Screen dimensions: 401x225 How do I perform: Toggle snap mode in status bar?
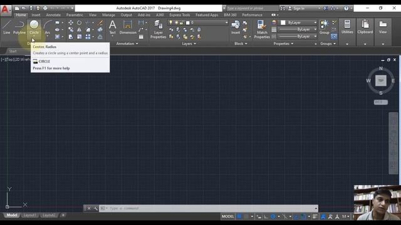pos(246,217)
